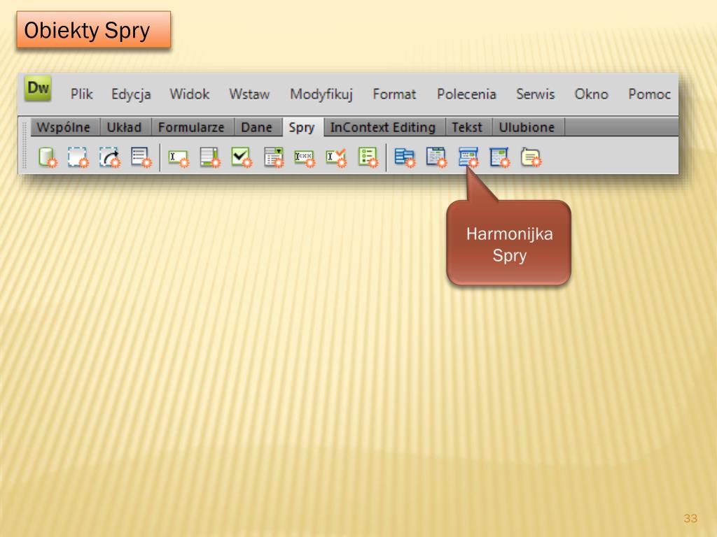Insert a Spry Repeat List icon
The image size is (717, 537).
[141, 157]
